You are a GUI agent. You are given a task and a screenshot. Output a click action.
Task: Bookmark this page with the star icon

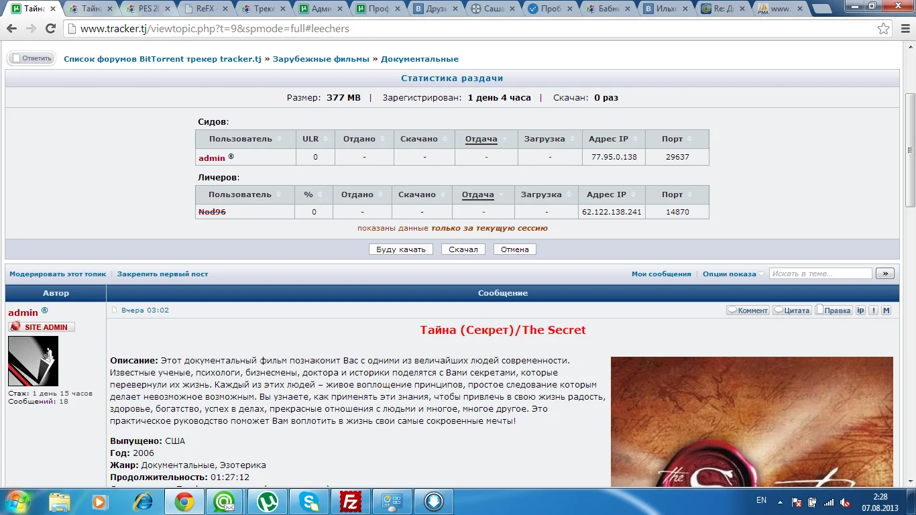[884, 29]
